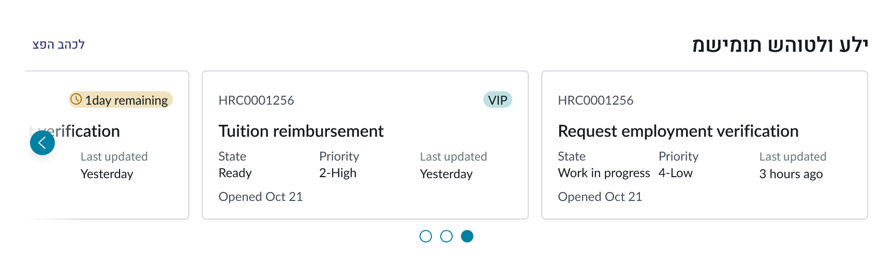The width and height of the screenshot is (894, 276).
Task: Open the Hebrew view-all link
Action: point(58,45)
